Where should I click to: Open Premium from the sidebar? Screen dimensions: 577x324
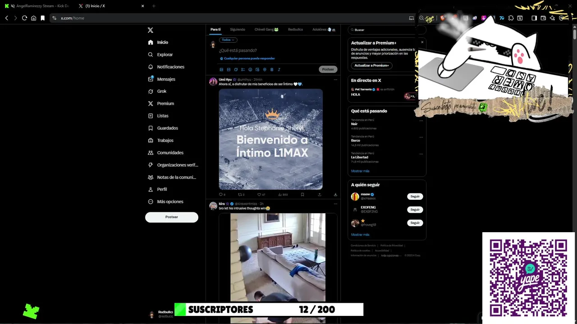point(161,103)
